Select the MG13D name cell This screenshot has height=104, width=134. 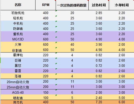click(x=18, y=39)
